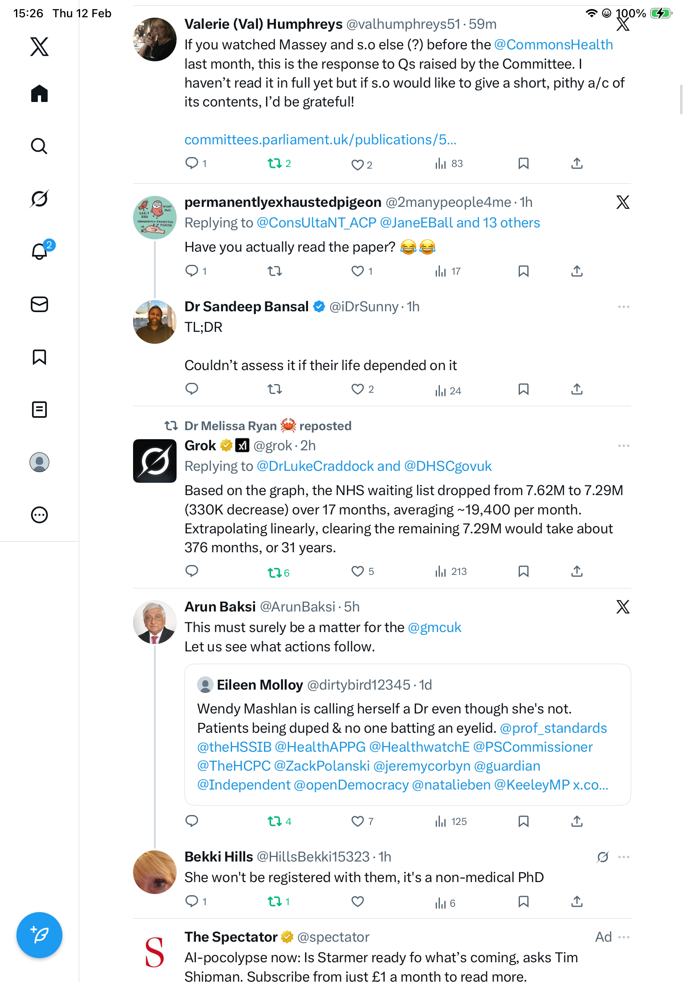Open the @gmcuk mention link

[x=434, y=628]
